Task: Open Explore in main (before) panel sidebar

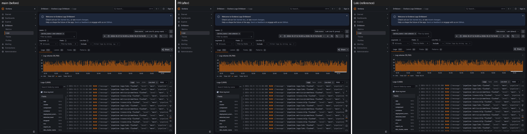Action: pyautogui.click(x=8, y=22)
